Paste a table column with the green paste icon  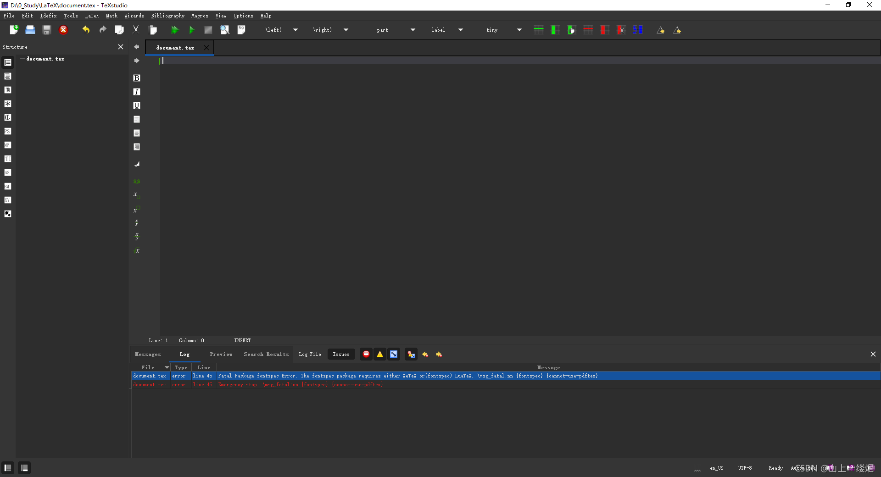571,30
